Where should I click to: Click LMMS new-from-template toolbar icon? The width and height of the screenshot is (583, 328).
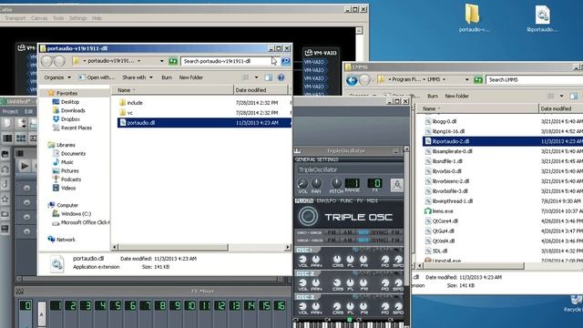22,124
